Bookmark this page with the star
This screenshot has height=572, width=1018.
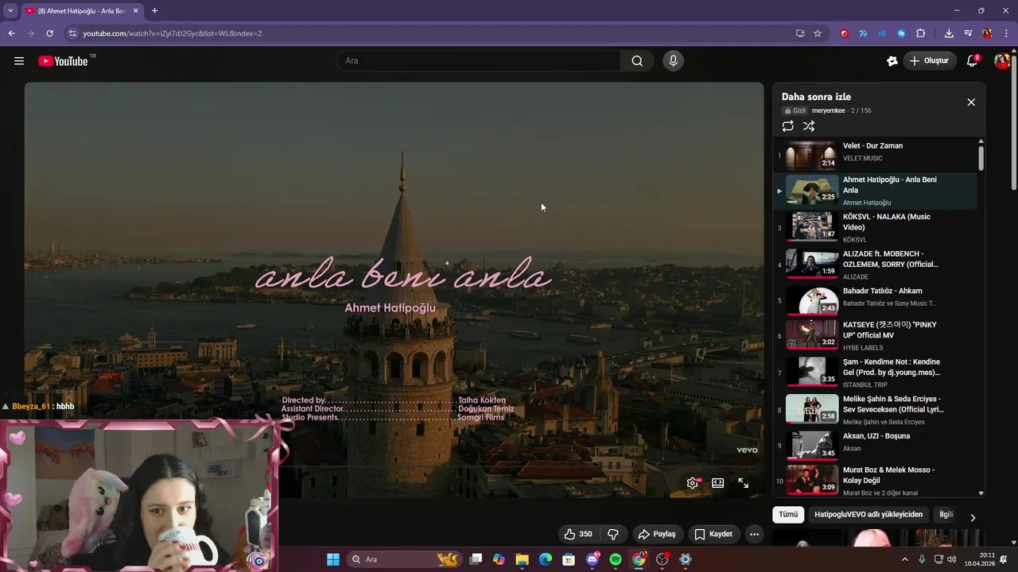(x=818, y=33)
